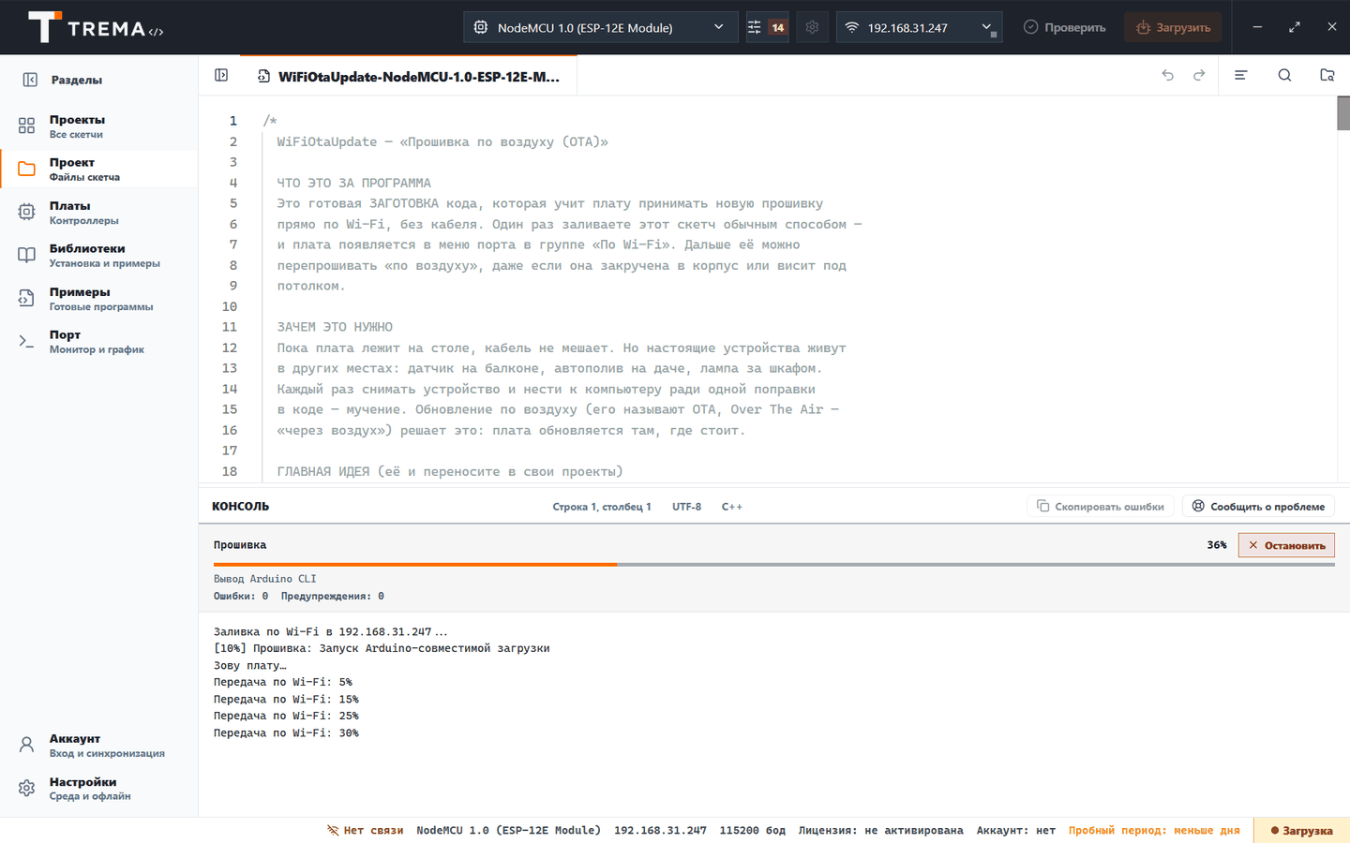Click Пробный период: меньше дня notice
This screenshot has height=843, width=1350.
tap(1154, 830)
